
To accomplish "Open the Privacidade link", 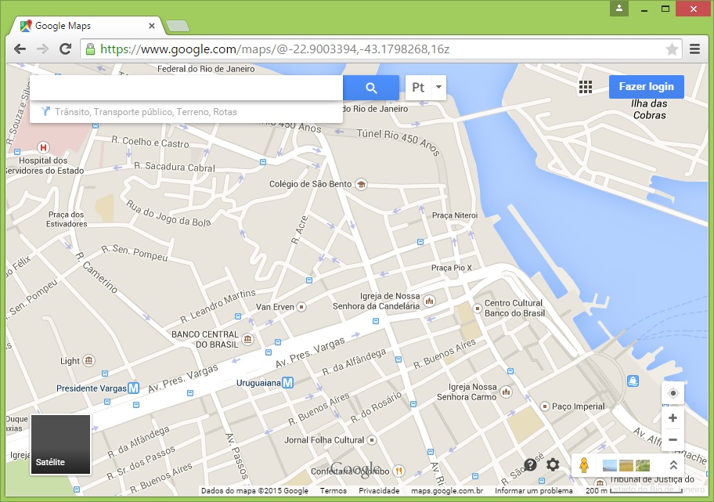I will click(x=379, y=490).
